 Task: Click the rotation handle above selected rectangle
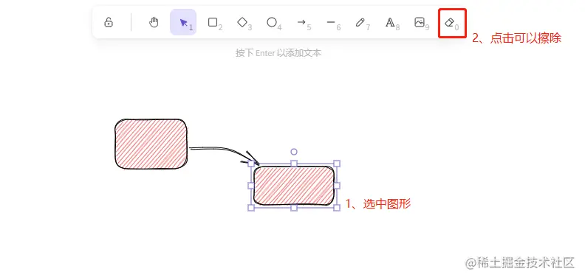(x=294, y=152)
